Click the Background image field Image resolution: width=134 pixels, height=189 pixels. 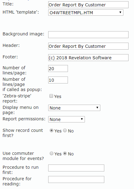pyautogui.click(x=88, y=35)
